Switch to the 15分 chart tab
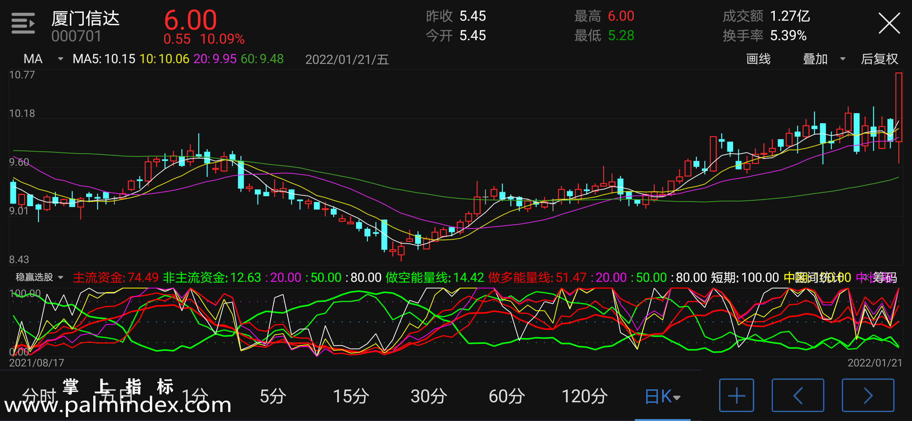Screen dimensions: 912x421 (351, 396)
